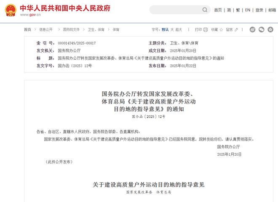Switch to English version EN
The height and width of the screenshot is (202, 278).
click(248, 10)
